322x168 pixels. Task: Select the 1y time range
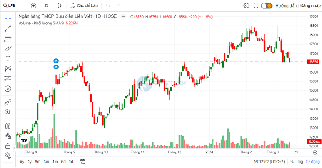point(29,162)
